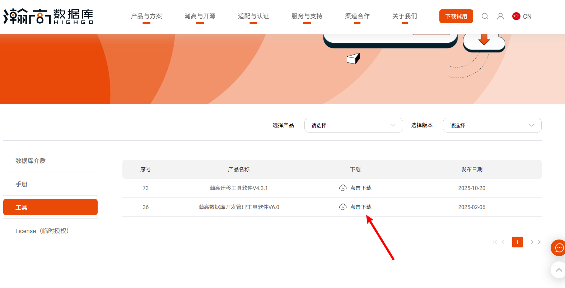Click download icon for 瀚高数据库开发管理工具软件V6.0

(343, 207)
